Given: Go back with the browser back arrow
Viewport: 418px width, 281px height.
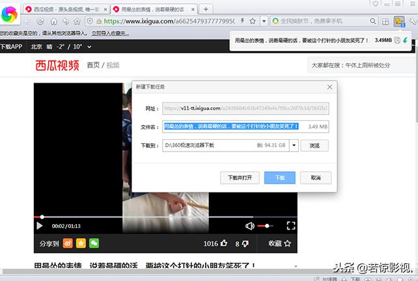Looking at the screenshot, I should click(27, 21).
